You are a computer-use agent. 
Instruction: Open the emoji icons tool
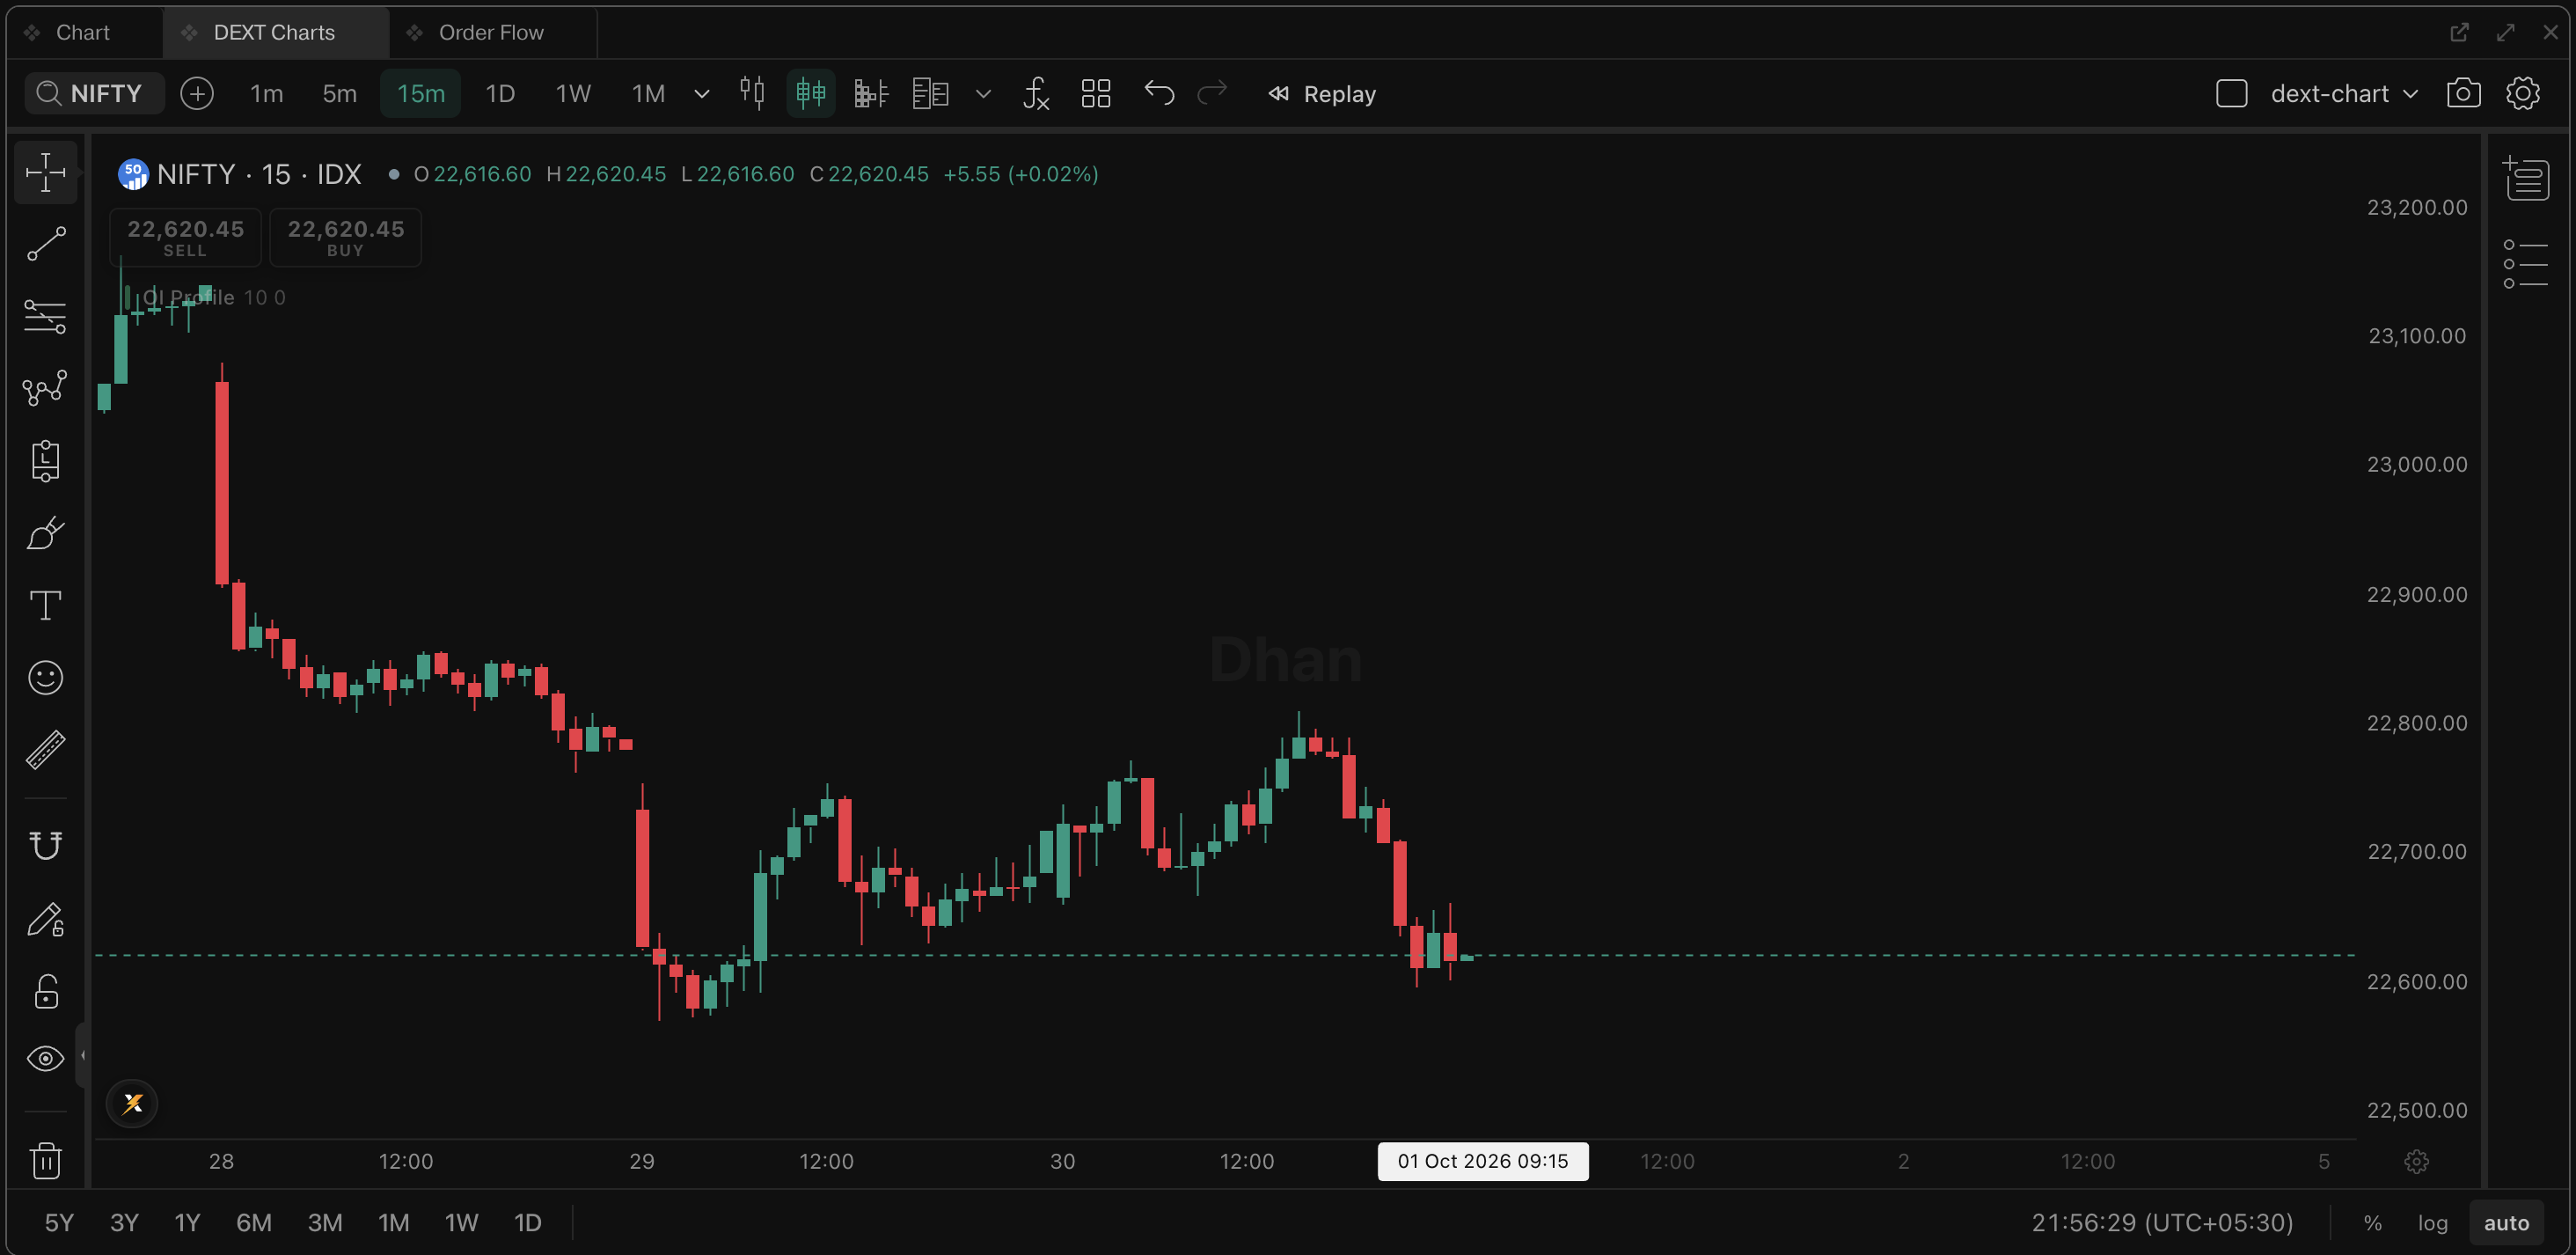click(45, 678)
